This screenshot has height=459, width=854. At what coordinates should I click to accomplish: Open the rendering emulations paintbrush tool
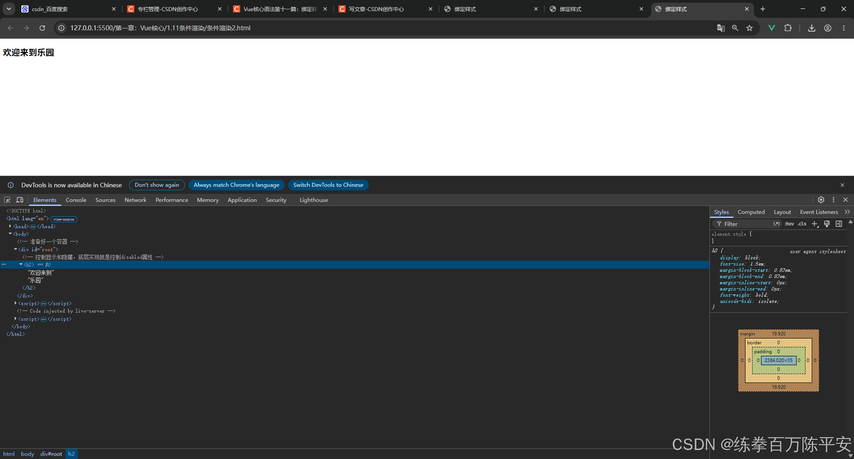[x=827, y=224]
